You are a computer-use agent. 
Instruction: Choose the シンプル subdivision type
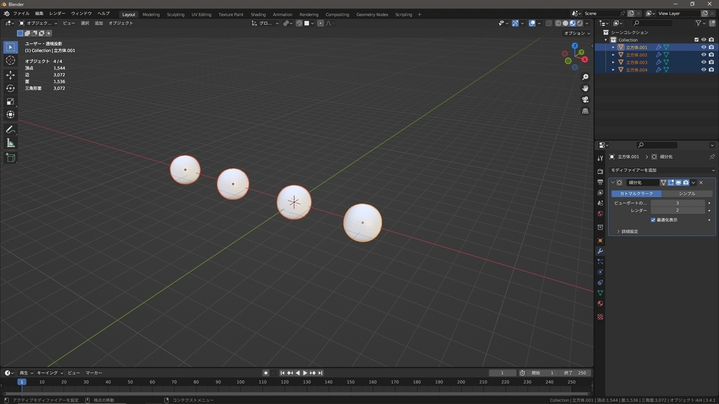[687, 194]
